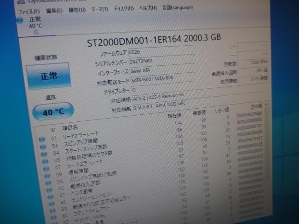Open the 言語(Language) menu

point(178,7)
